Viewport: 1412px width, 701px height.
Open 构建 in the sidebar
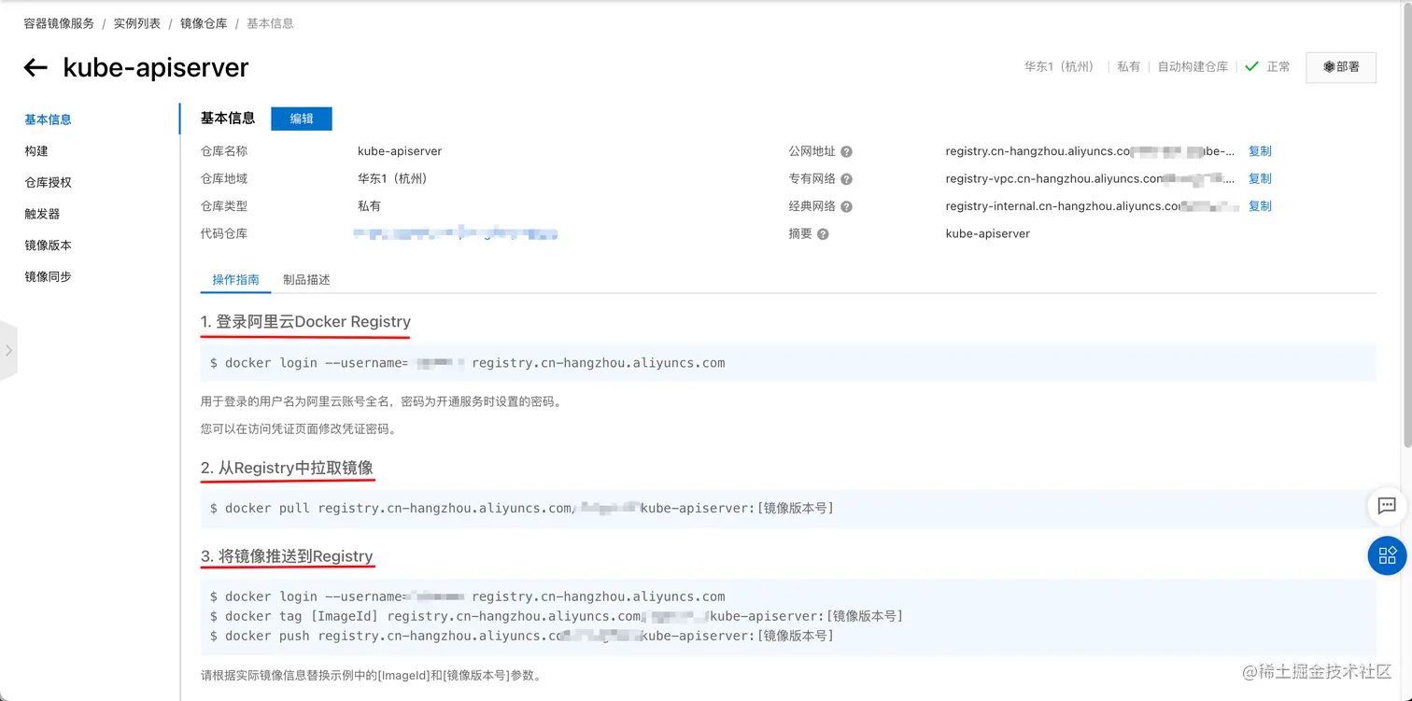click(x=36, y=151)
